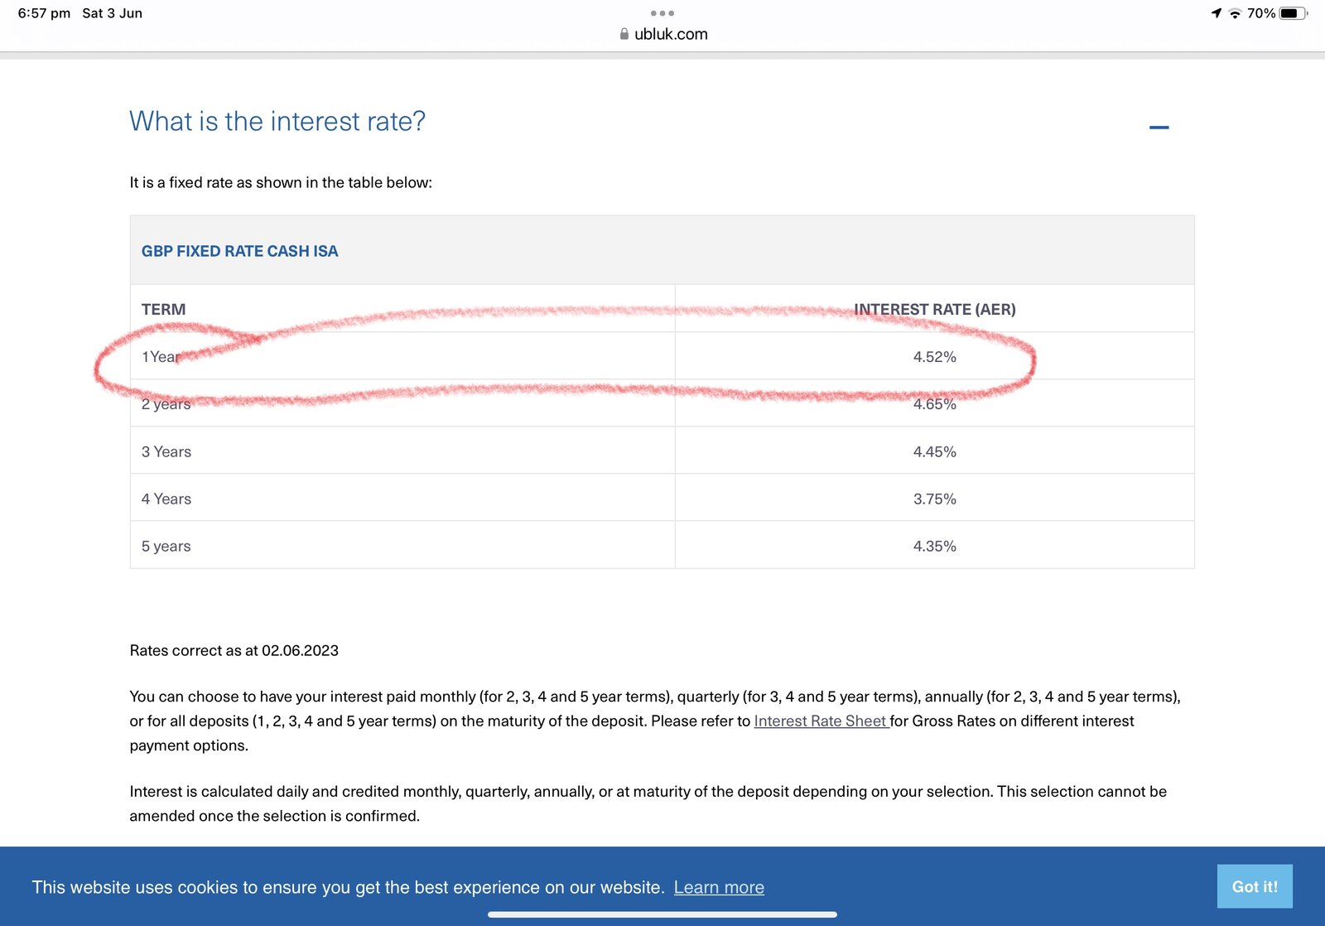The image size is (1325, 926).
Task: Click the INTEREST RATE (AER) column header
Action: pyautogui.click(x=934, y=309)
